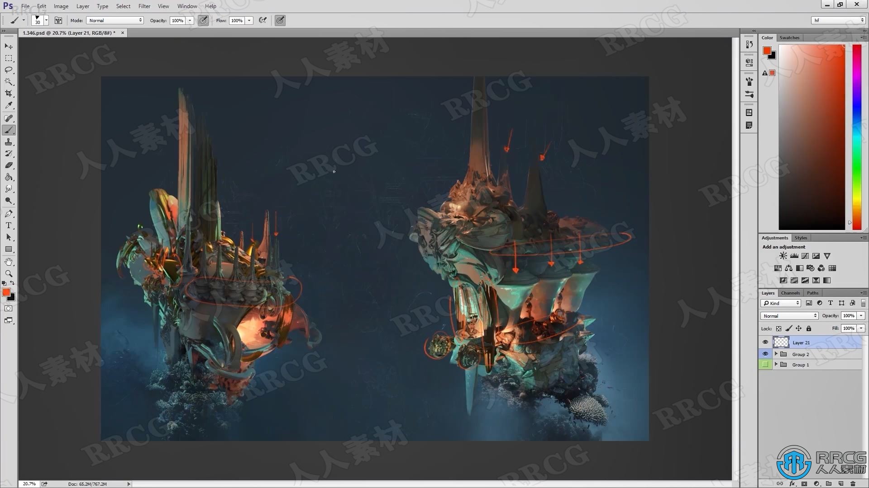Open the History panel icon

749,44
